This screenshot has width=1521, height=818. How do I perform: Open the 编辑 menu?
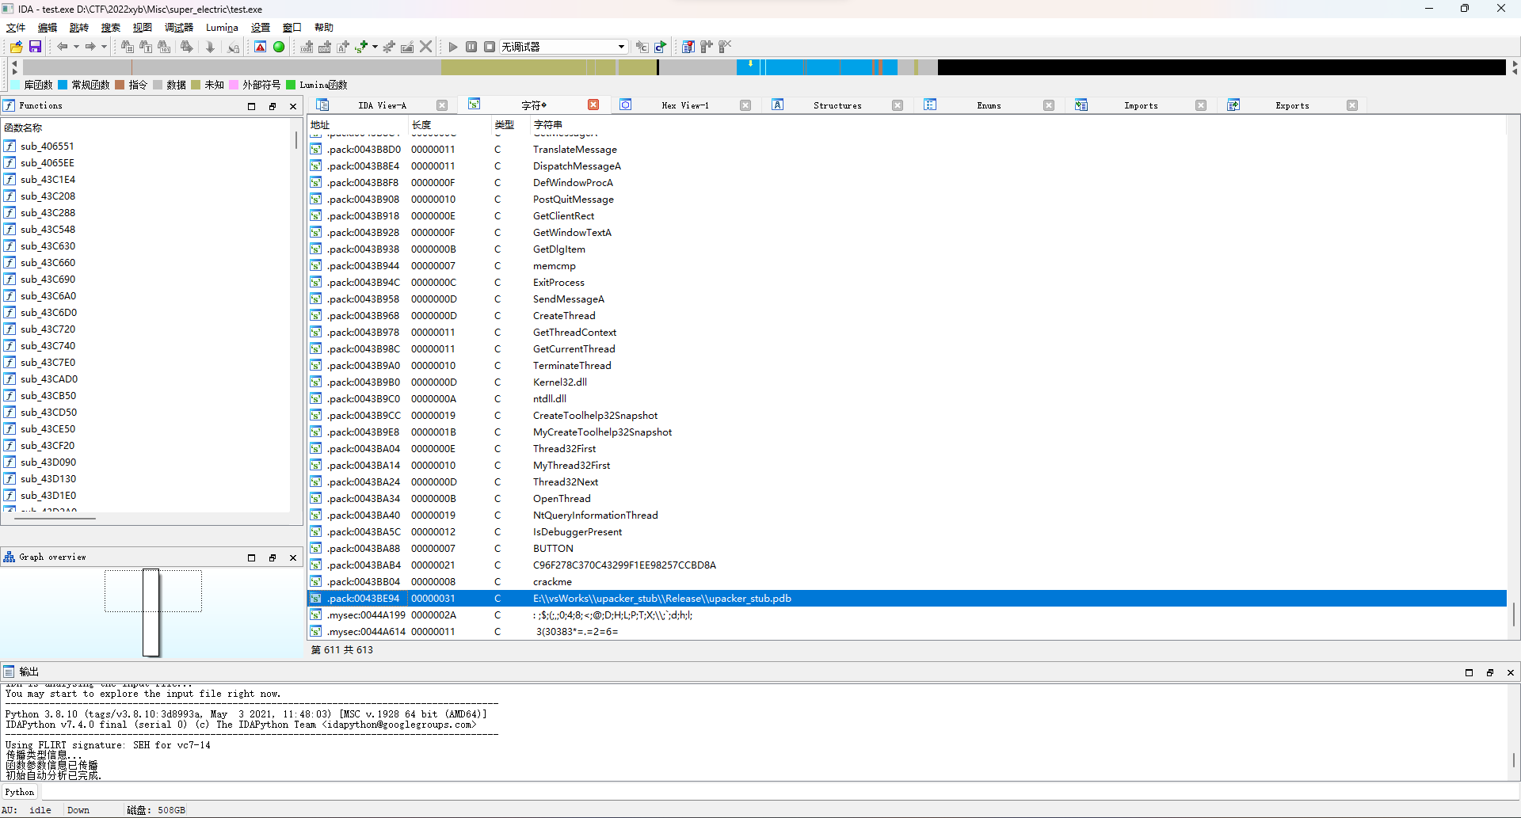point(48,28)
